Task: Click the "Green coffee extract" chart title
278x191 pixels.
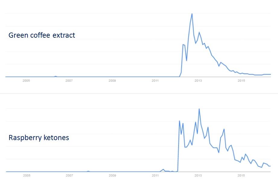Action: point(42,35)
